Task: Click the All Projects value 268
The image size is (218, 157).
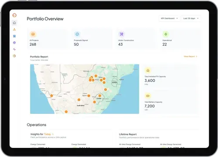Action: tap(33, 44)
